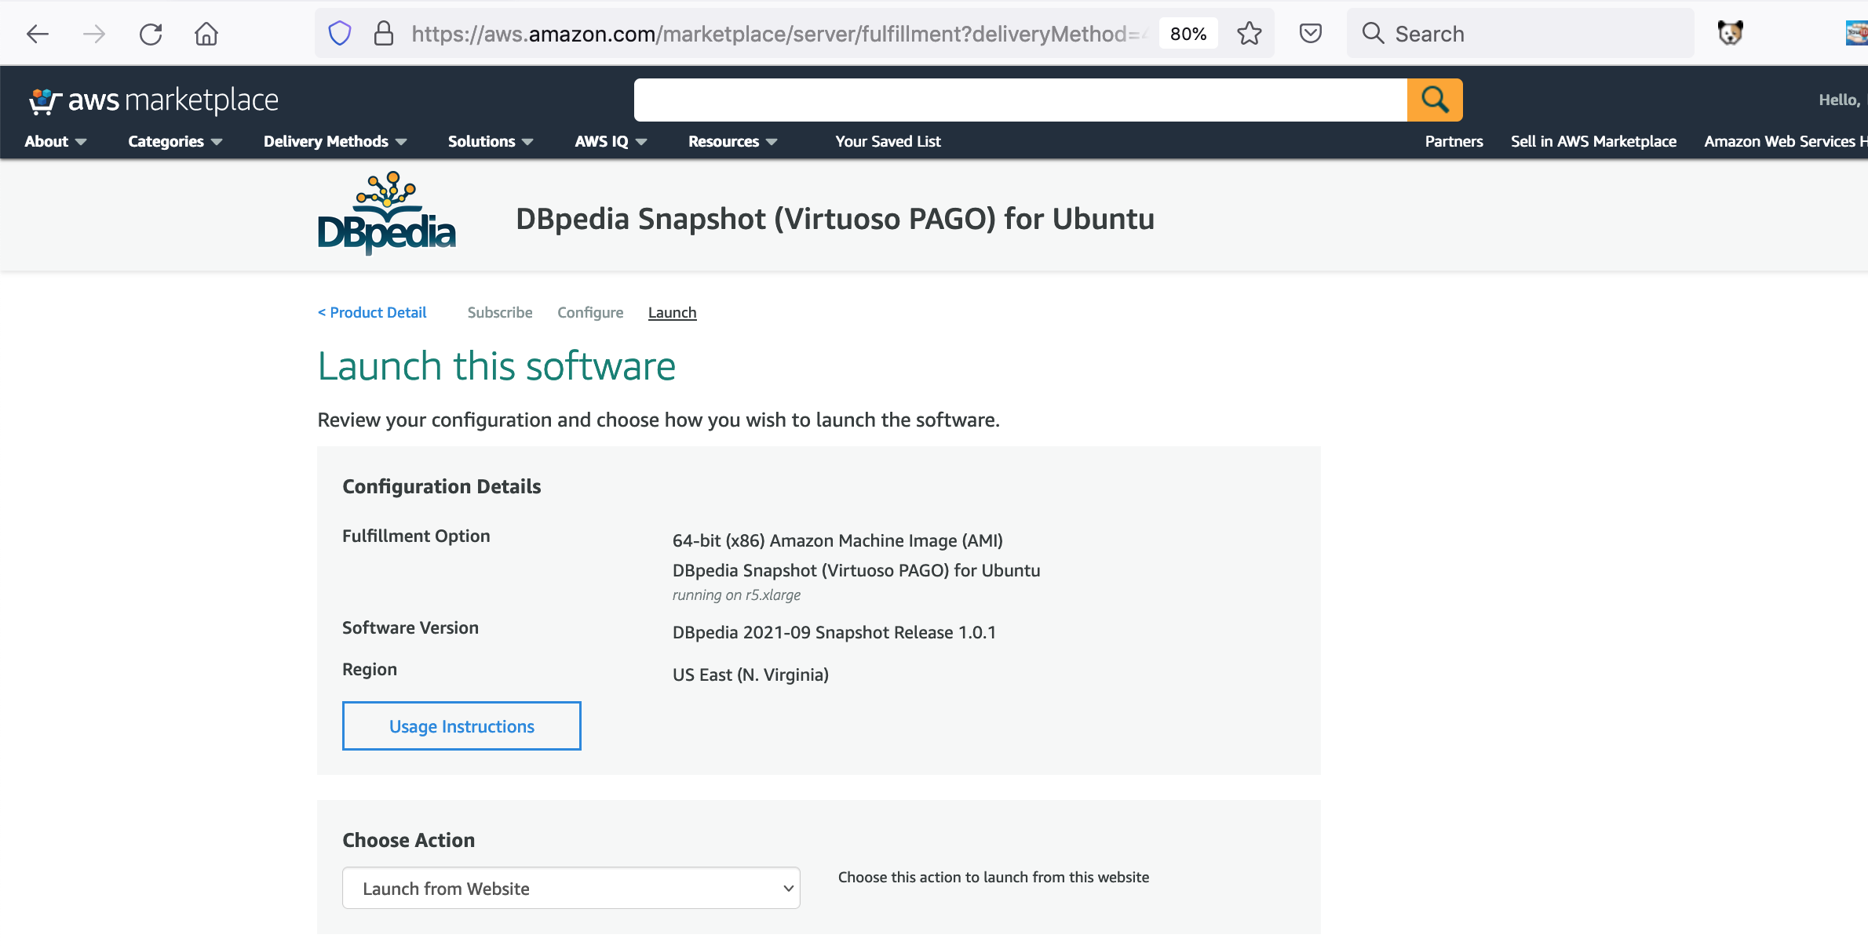The image size is (1868, 949).
Task: Bookmark page with the star icon
Action: (1249, 34)
